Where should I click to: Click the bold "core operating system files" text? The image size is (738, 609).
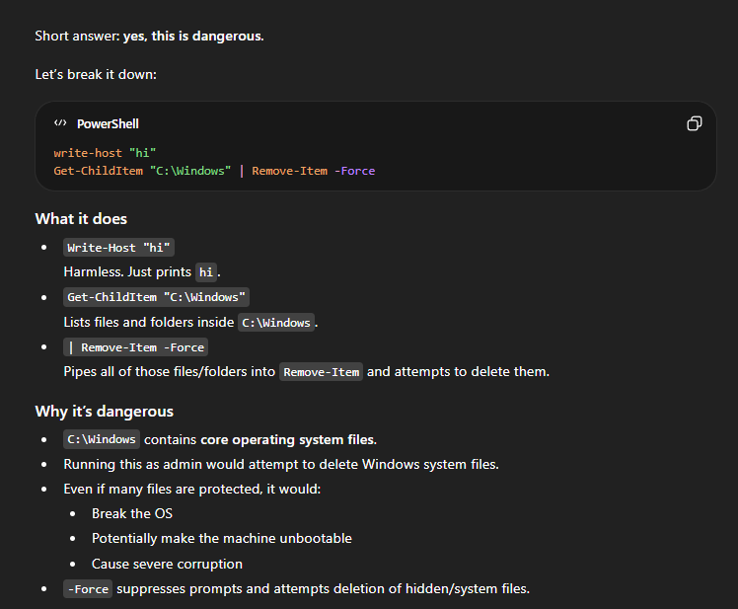tap(287, 439)
